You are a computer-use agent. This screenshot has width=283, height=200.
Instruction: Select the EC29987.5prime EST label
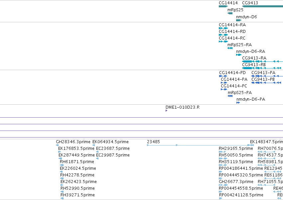pyautogui.click(x=113, y=155)
